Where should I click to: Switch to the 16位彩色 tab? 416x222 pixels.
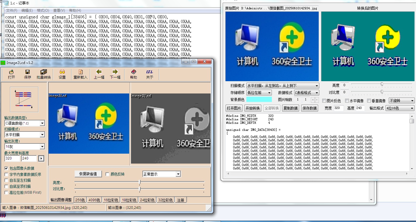[x=111, y=200]
